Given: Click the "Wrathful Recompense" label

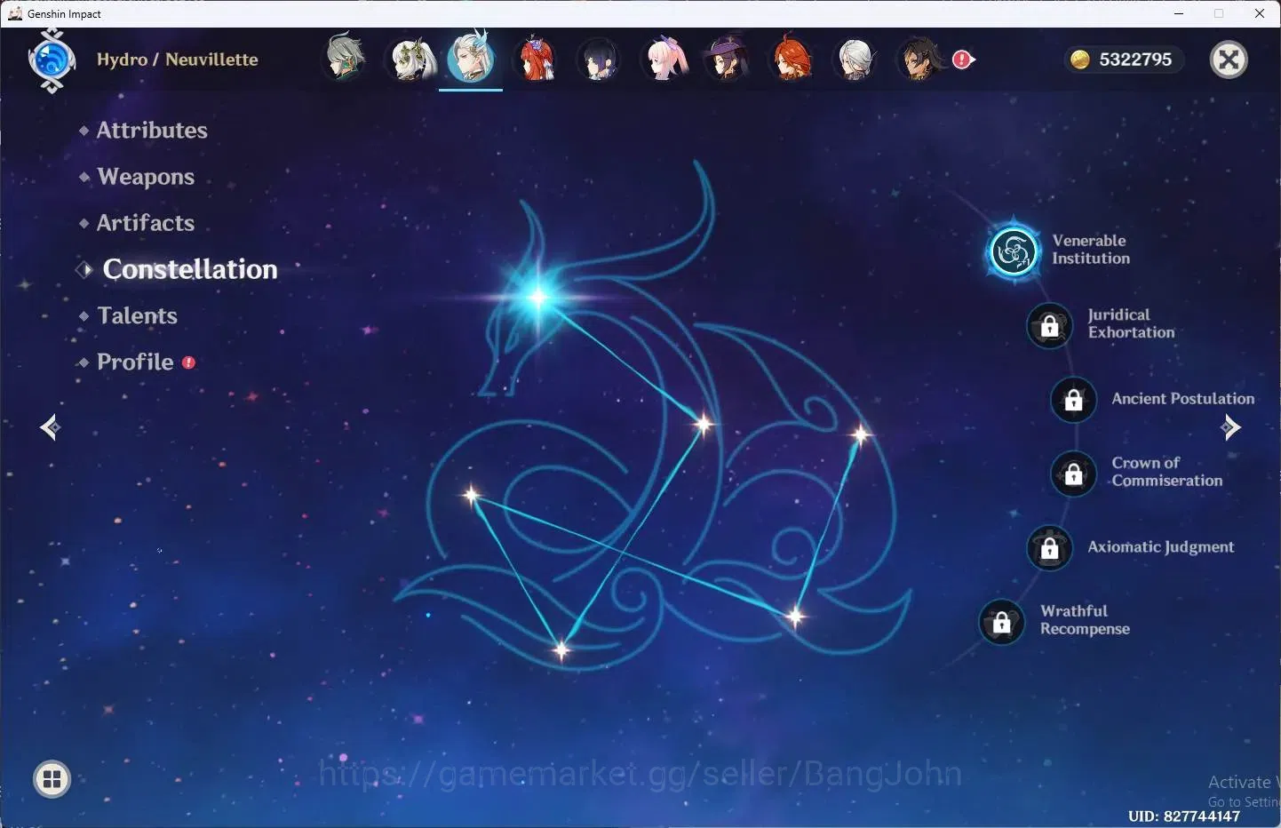Looking at the screenshot, I should 1085,620.
